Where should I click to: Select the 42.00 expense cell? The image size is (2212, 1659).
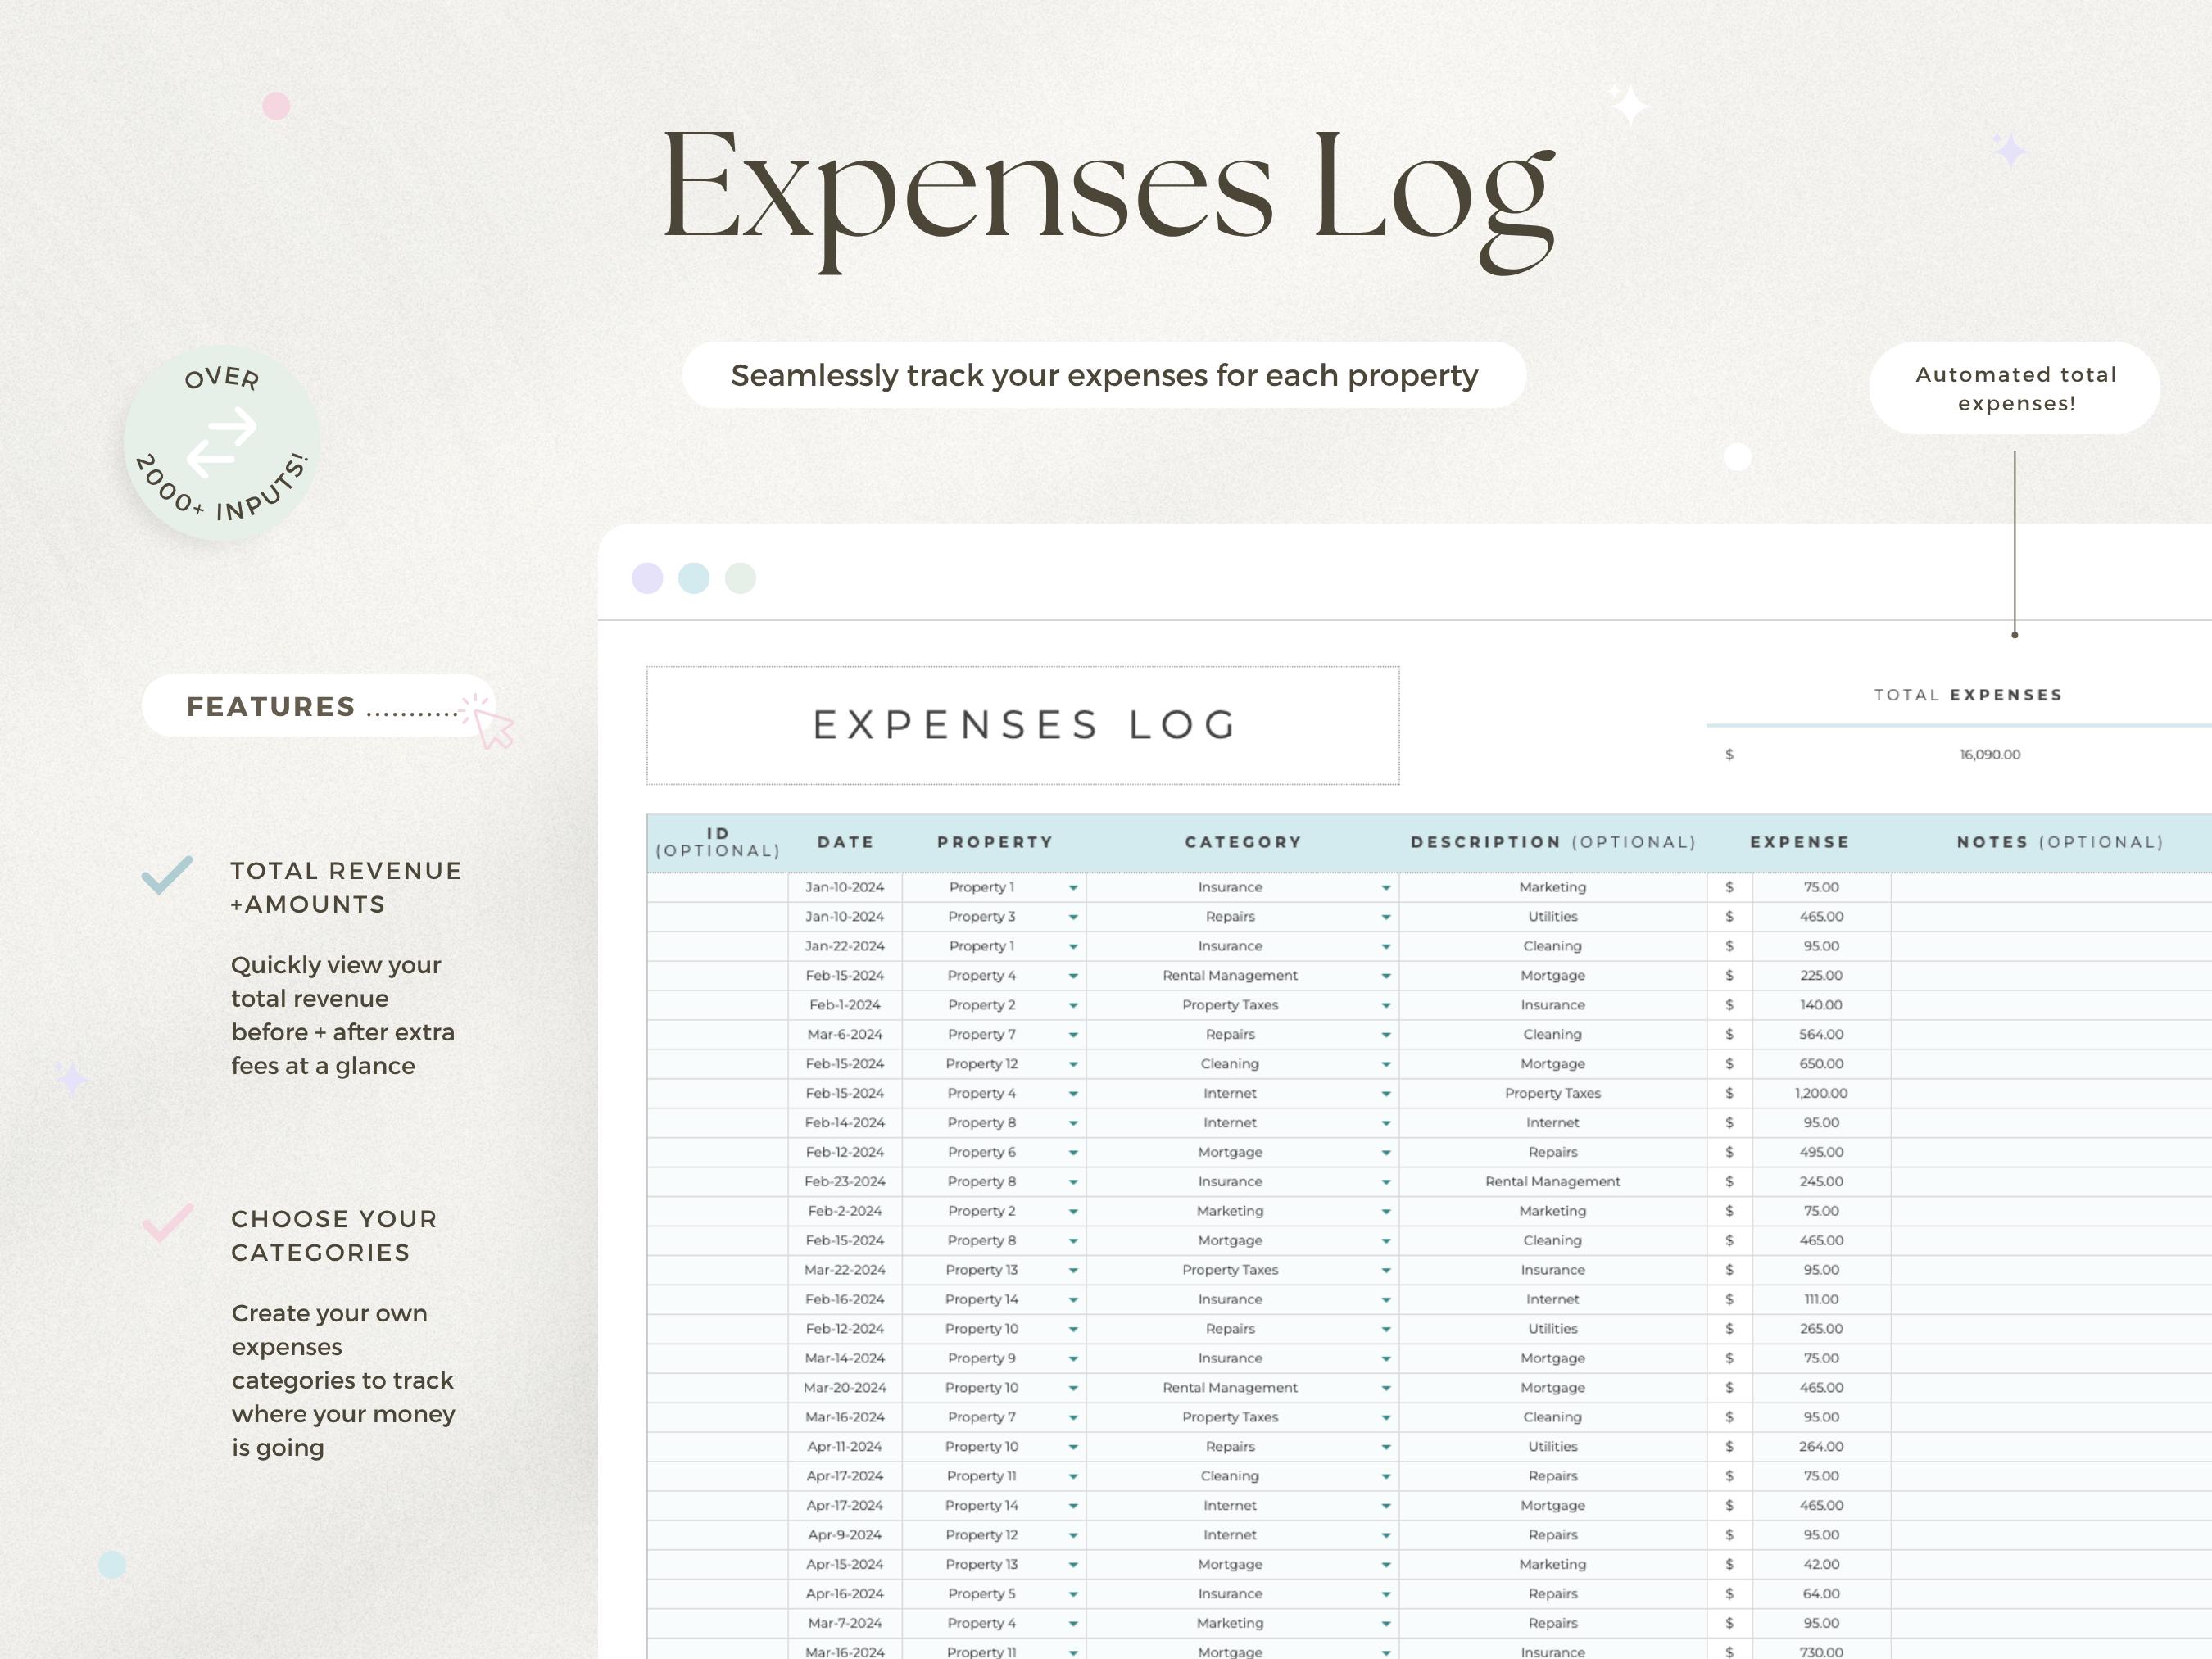click(x=1821, y=1564)
